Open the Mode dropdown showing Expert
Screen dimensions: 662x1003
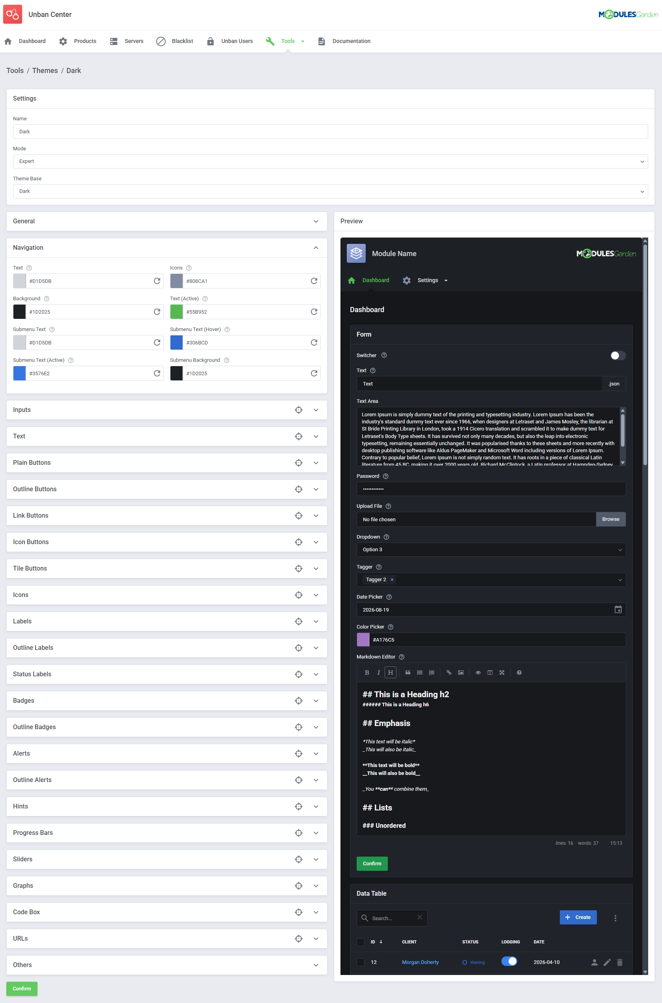click(x=330, y=161)
